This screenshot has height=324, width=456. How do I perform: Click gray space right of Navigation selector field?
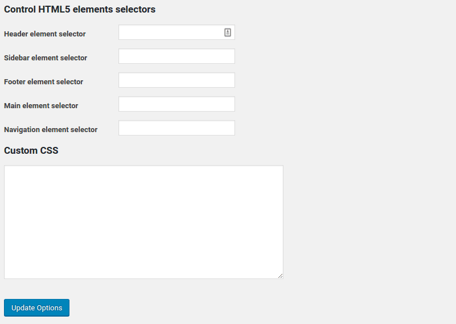[342, 128]
